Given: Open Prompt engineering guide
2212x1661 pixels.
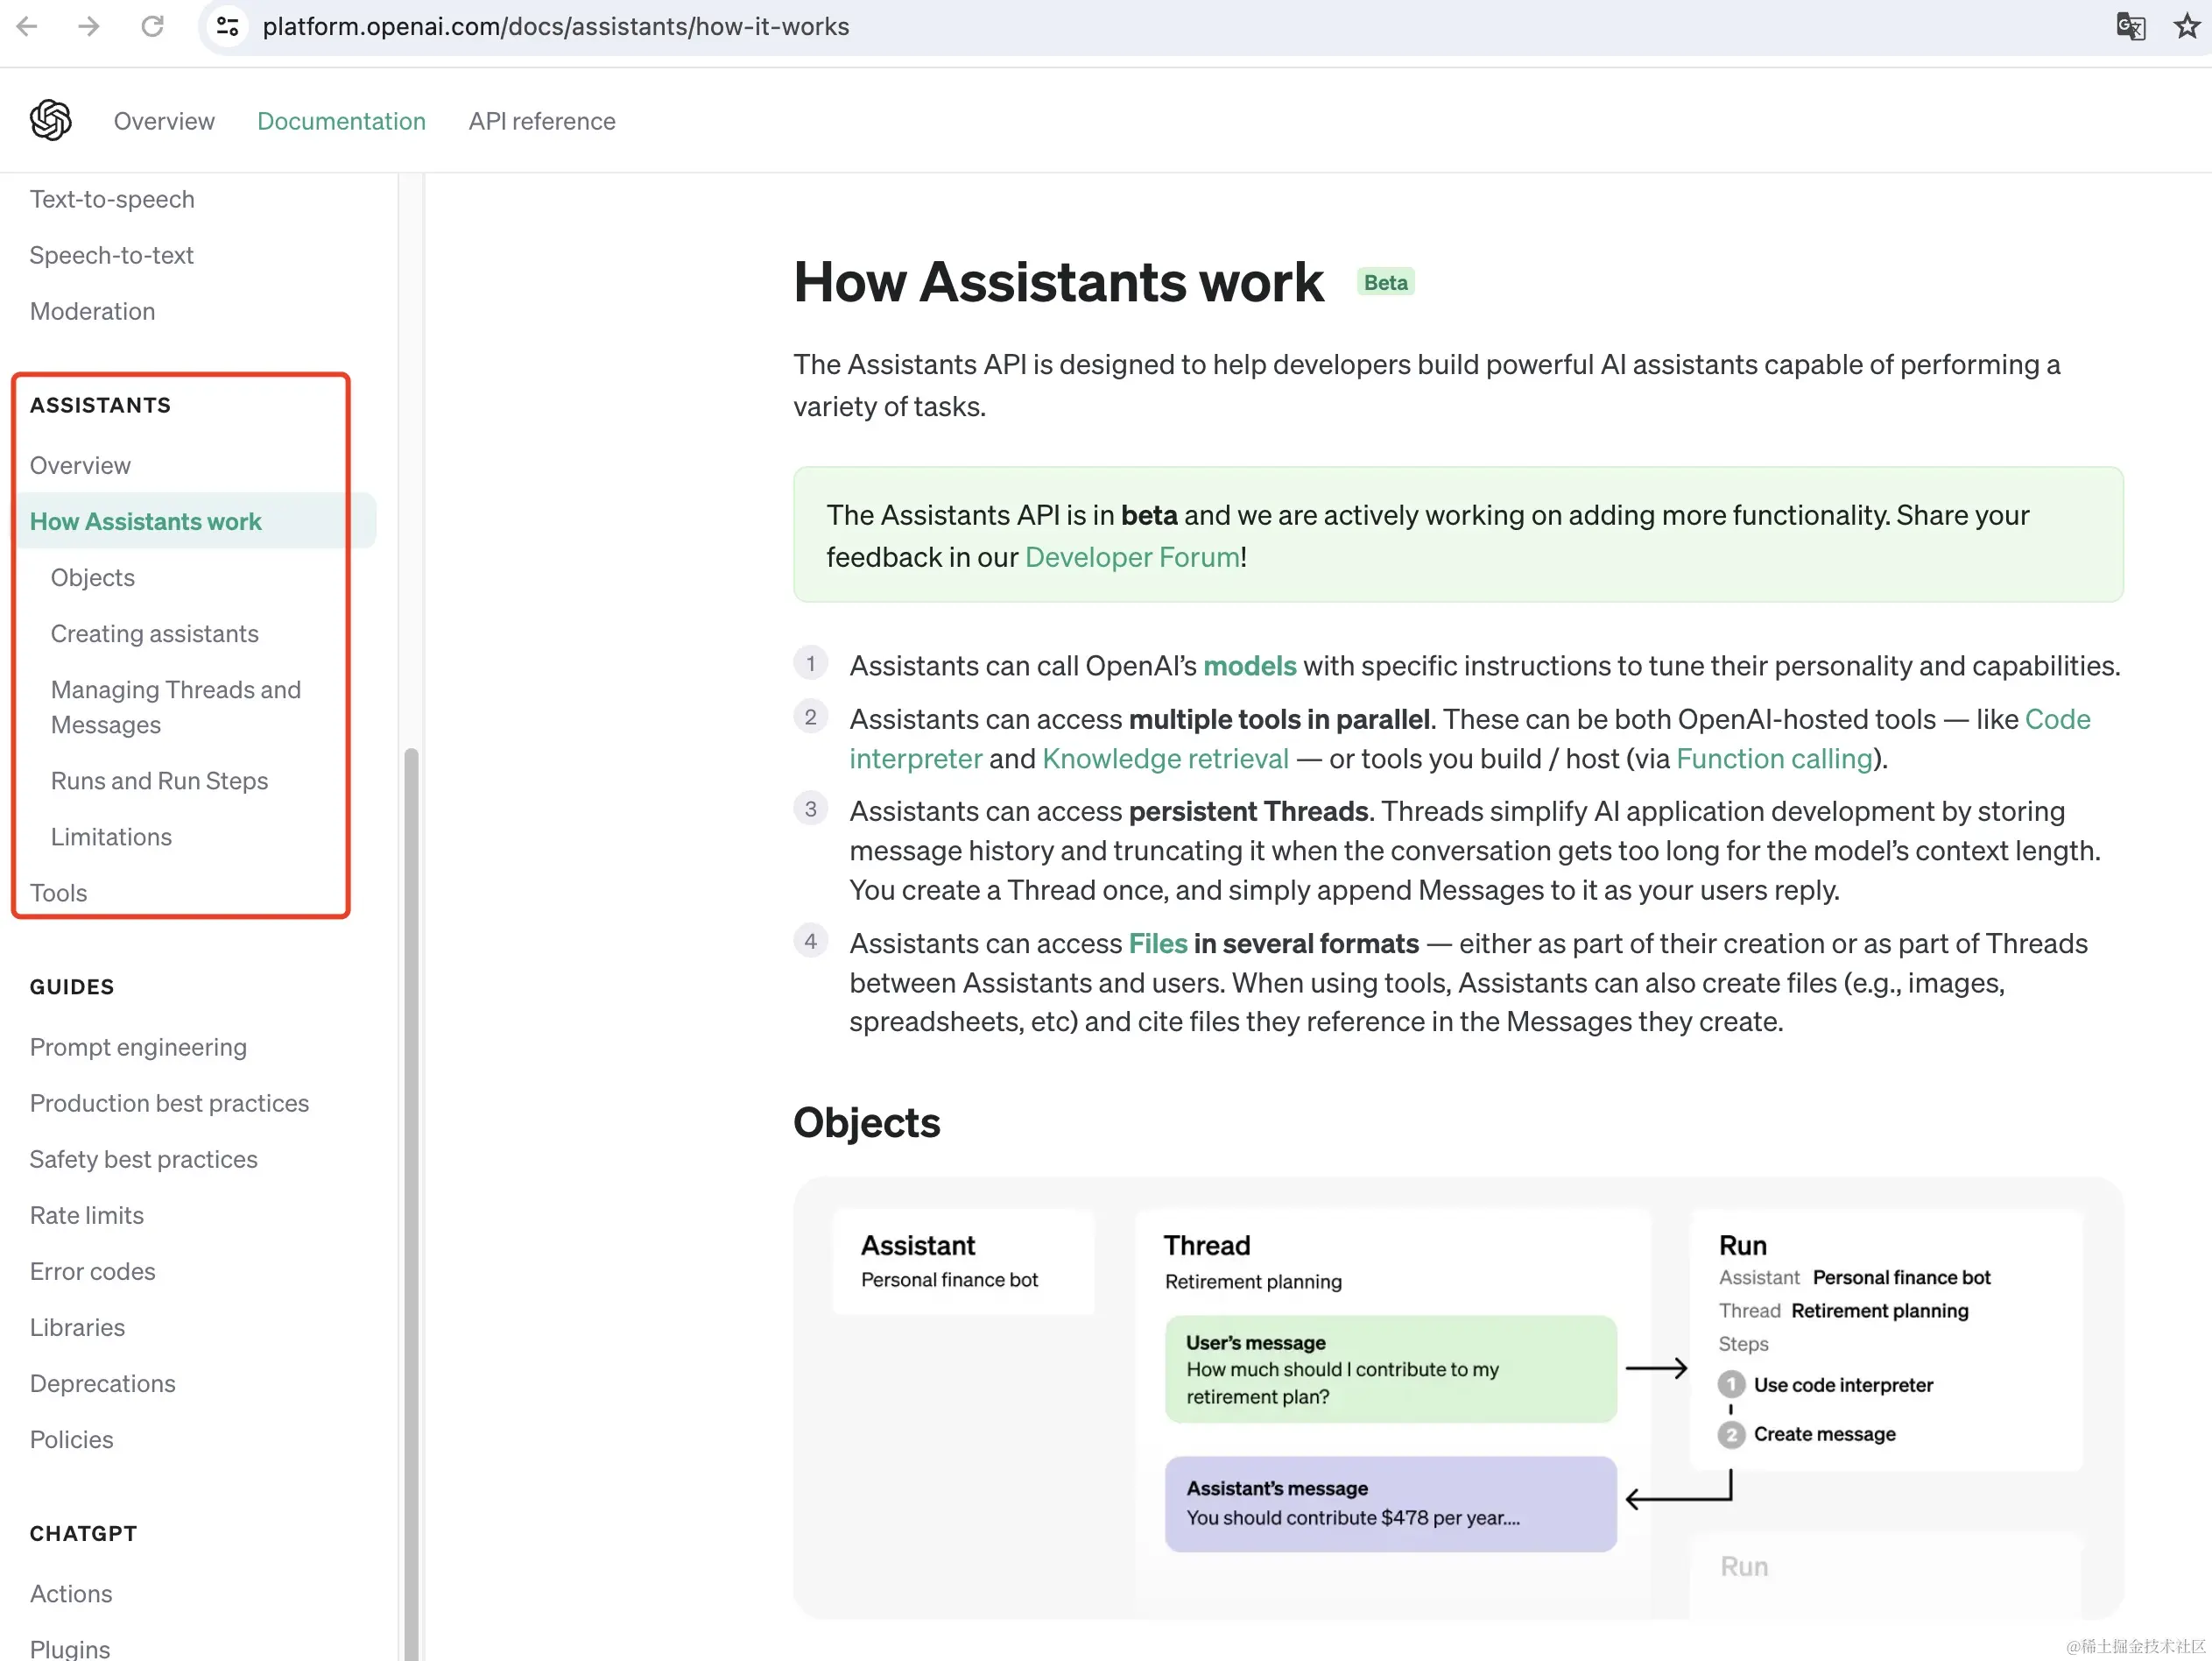Looking at the screenshot, I should coord(138,1047).
